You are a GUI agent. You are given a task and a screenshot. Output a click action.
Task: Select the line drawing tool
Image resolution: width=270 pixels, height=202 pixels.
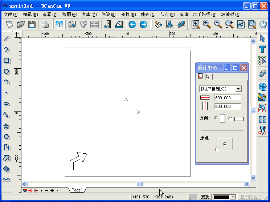[7, 39]
